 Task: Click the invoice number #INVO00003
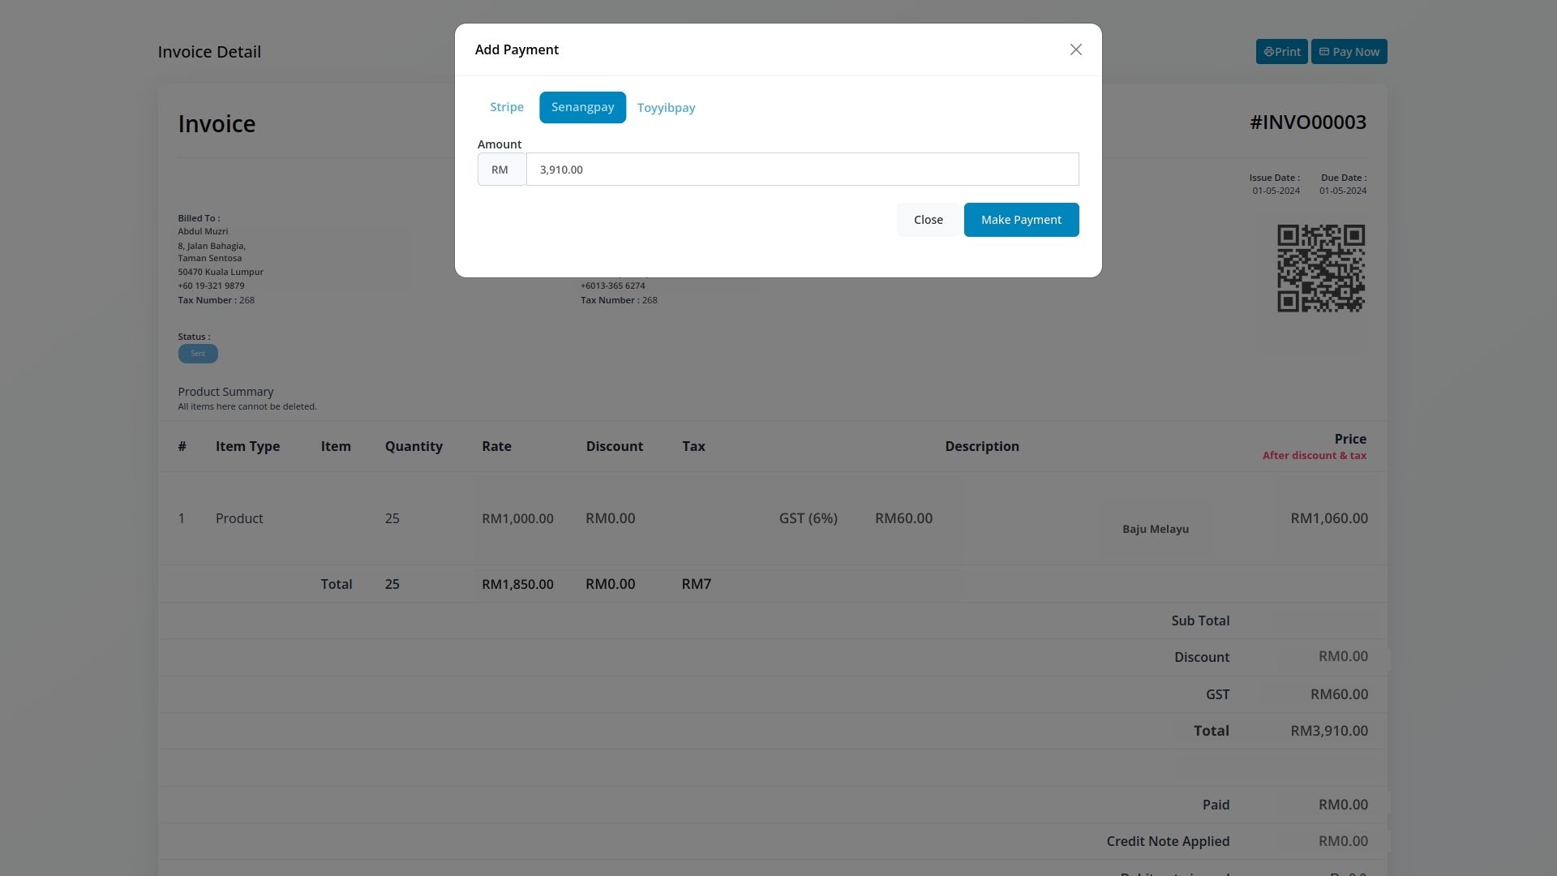[x=1307, y=122]
